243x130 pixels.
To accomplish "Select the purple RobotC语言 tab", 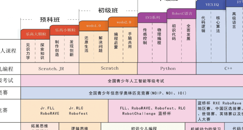I will tap(182, 14).
